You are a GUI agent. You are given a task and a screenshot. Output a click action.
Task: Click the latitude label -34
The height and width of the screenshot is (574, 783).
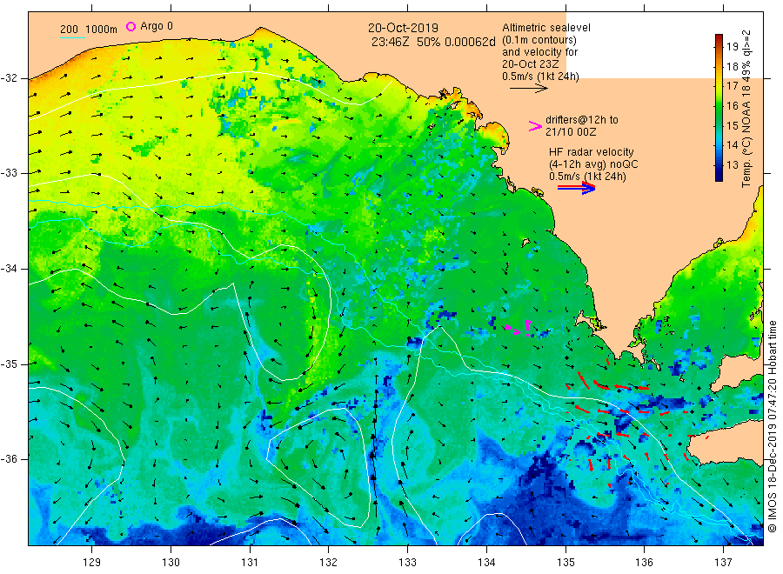point(9,269)
